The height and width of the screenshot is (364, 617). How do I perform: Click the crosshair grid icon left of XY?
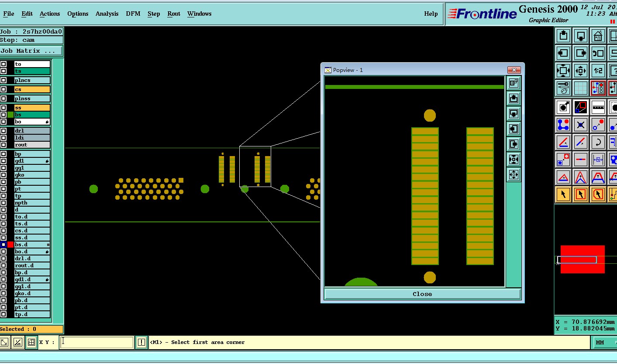coord(31,342)
